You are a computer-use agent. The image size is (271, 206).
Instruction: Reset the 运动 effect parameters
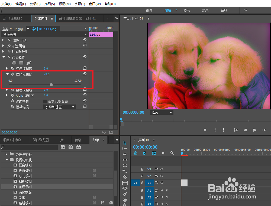(85, 40)
